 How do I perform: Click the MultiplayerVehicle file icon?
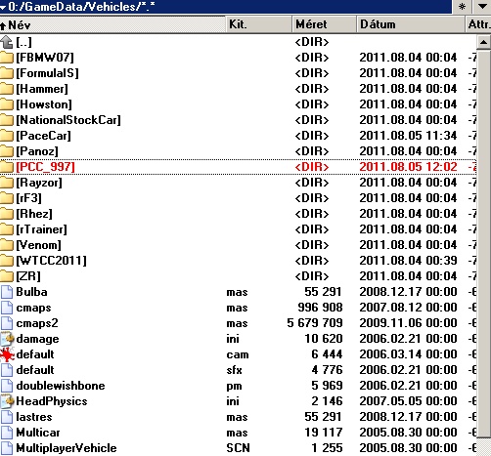[7, 448]
